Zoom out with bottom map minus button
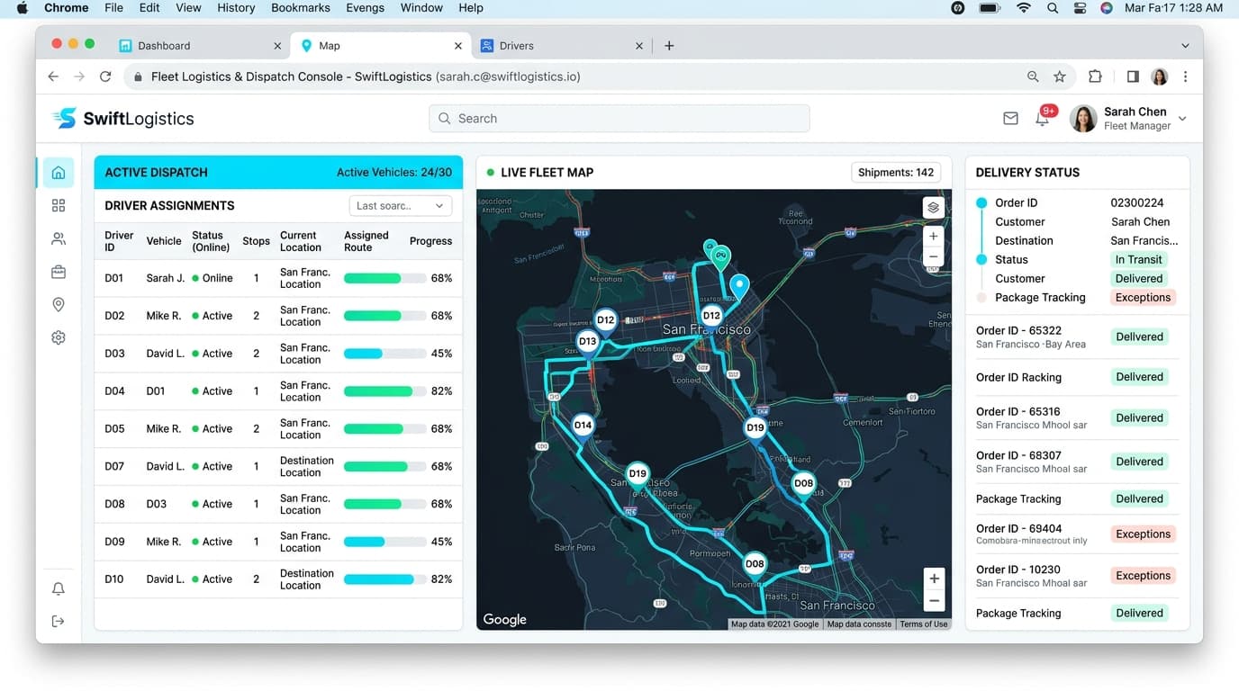 pyautogui.click(x=934, y=601)
